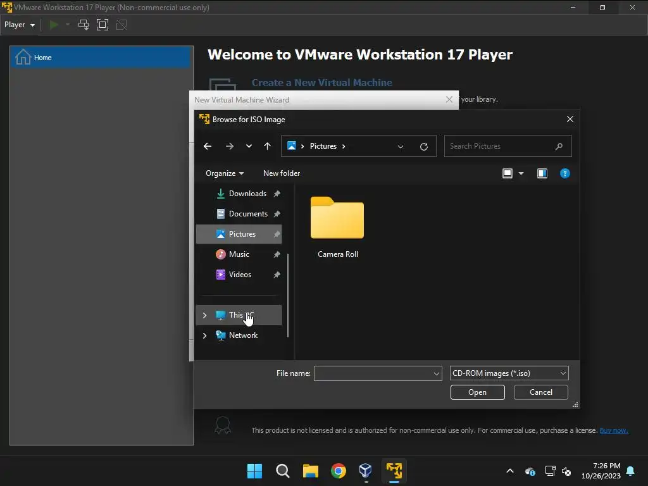Click the green power-on play button

click(54, 25)
